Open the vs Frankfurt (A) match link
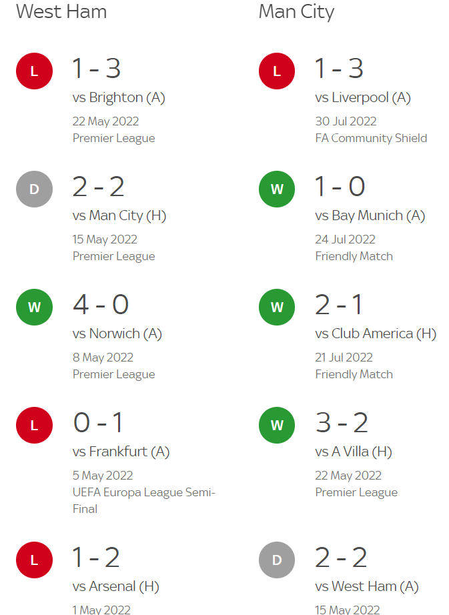 121,452
